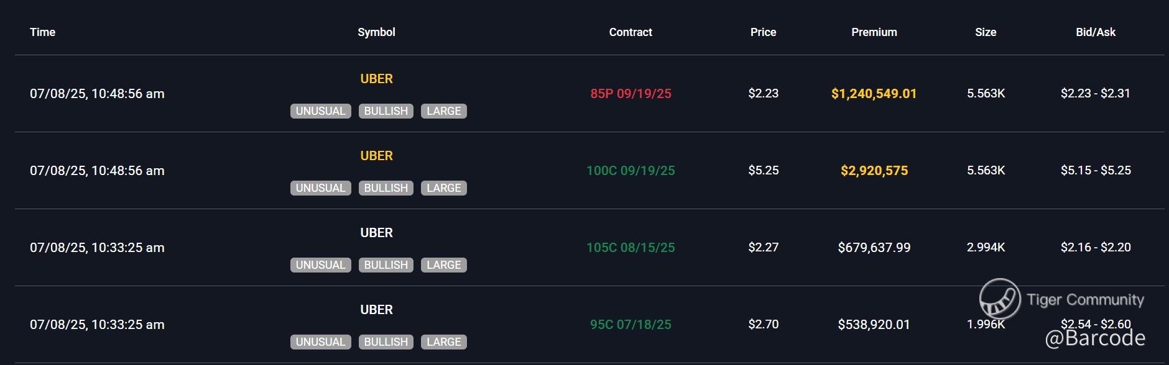
Task: Click the $2,920,575 premium value
Action: (874, 171)
